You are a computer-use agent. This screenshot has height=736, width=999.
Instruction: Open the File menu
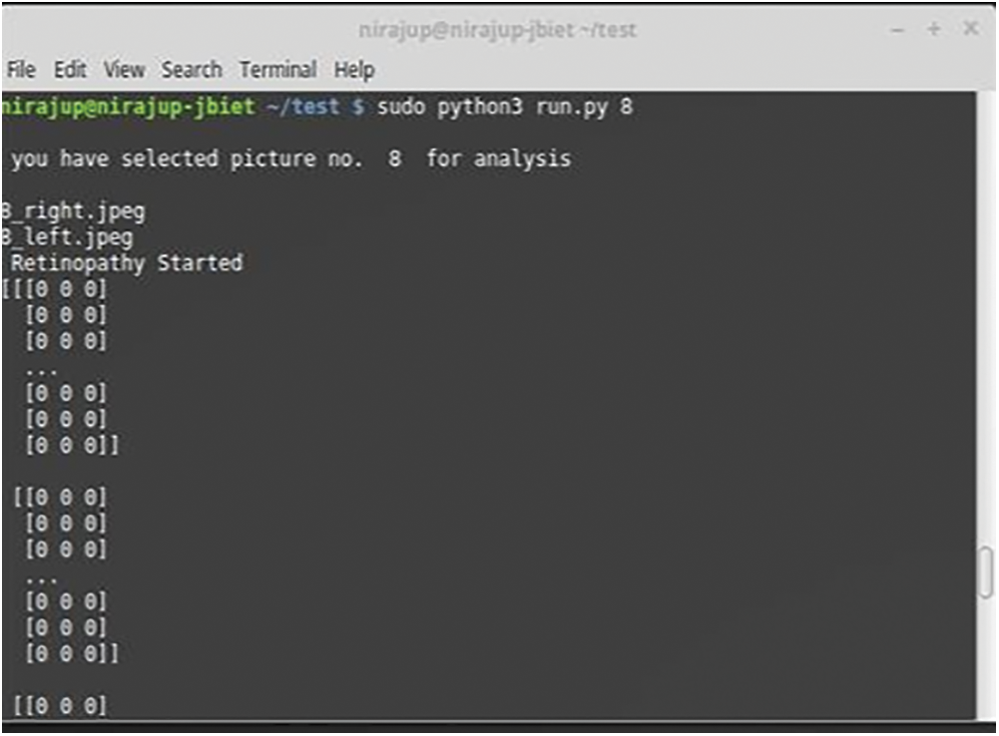point(21,70)
